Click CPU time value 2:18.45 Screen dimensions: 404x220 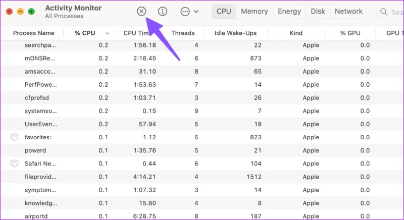(x=144, y=58)
